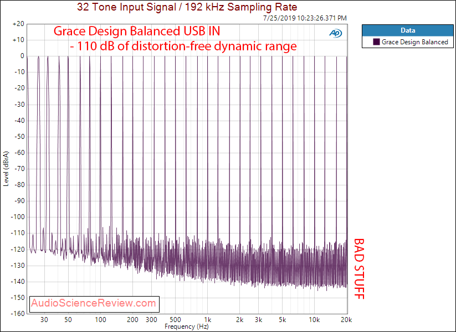Click the timestamp '7/25/2019 10:23:26.371 PM'
Viewport: 456px width, 332px height.
[305, 18]
